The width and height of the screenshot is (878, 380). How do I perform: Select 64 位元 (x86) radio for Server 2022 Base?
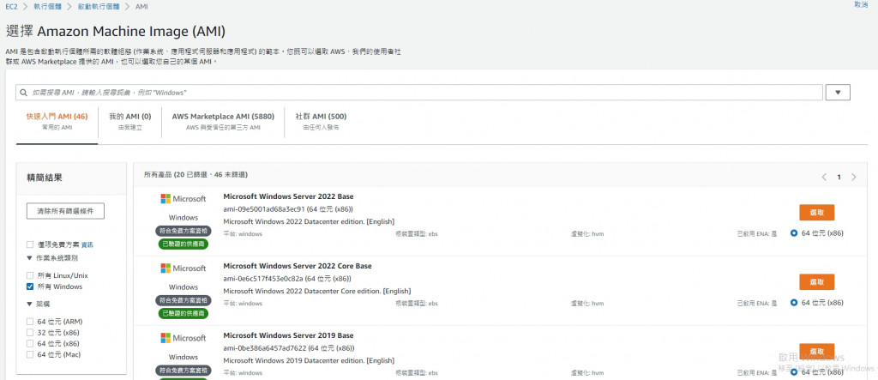click(794, 233)
